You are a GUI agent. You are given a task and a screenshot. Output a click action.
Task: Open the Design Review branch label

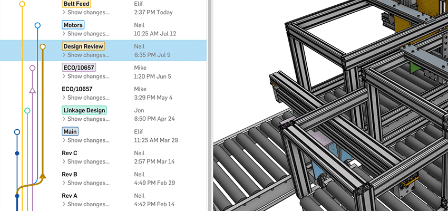point(83,46)
